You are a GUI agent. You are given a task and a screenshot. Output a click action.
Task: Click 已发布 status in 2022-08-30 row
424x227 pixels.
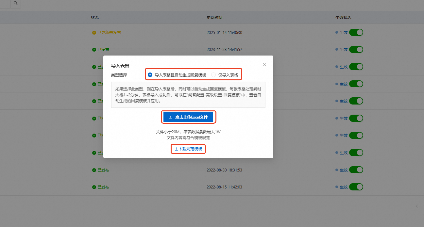[x=101, y=170]
